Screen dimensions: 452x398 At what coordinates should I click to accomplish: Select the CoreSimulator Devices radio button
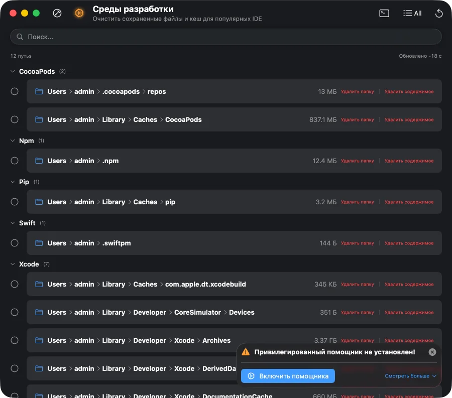point(15,312)
